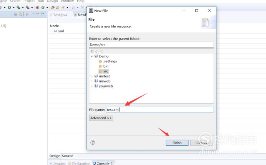Screen dimensions: 266x165
Task: Open the Design menu
Action: tap(52, 1)
